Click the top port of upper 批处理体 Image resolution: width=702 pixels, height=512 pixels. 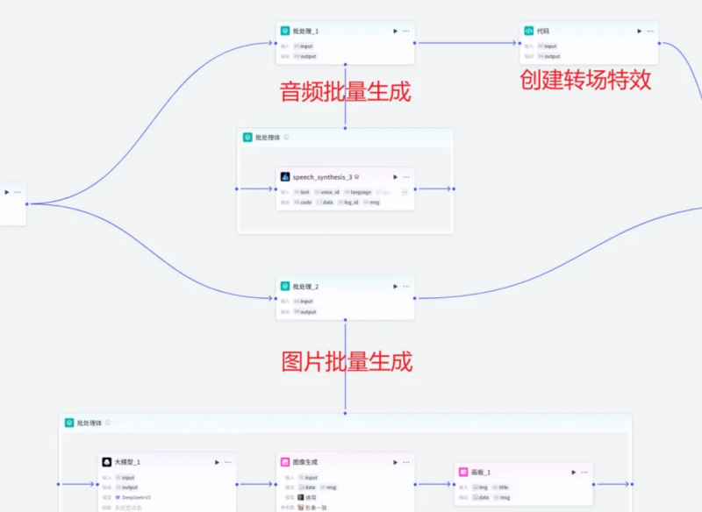(x=345, y=128)
